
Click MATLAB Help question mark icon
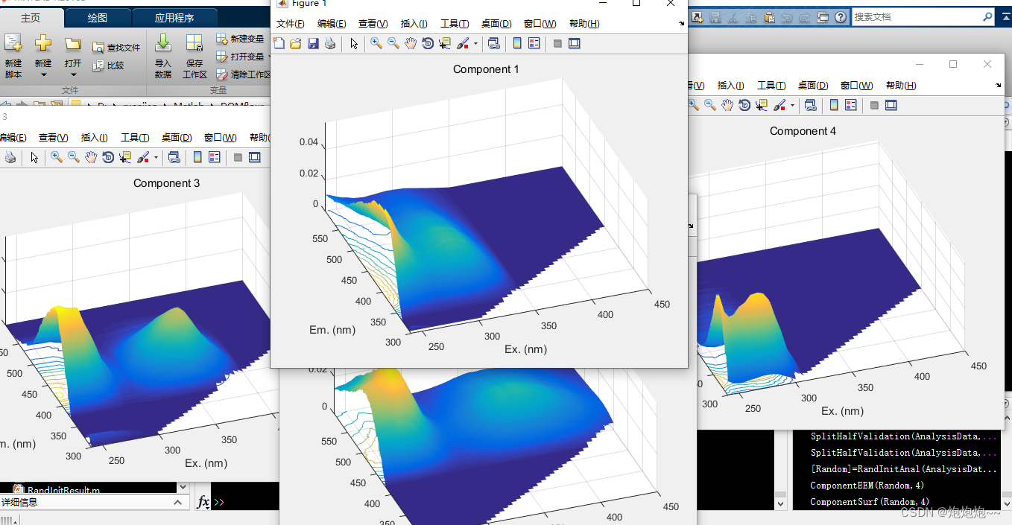pos(841,16)
